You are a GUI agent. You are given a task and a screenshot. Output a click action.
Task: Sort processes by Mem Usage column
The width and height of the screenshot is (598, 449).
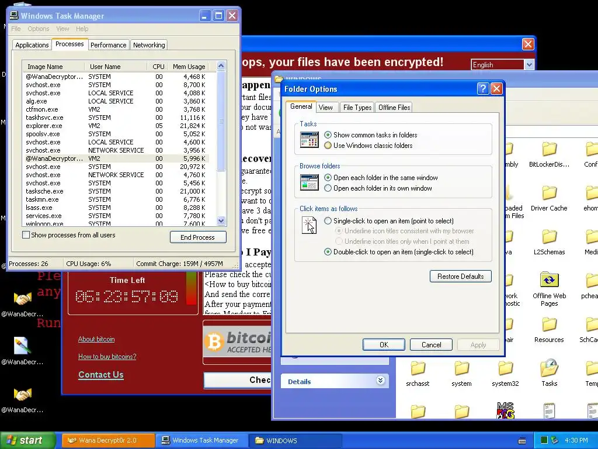pos(189,67)
